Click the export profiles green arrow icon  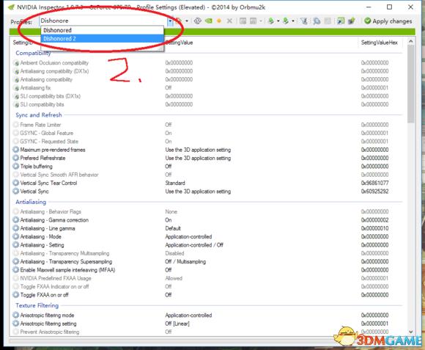[x=271, y=21]
